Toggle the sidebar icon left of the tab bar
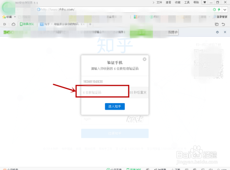 click(5, 24)
